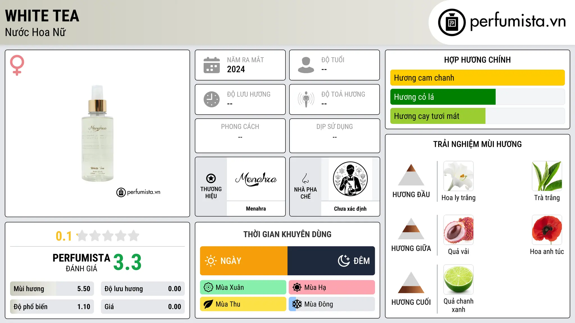
Task: Select the Ngày daytime segment
Action: [244, 261]
